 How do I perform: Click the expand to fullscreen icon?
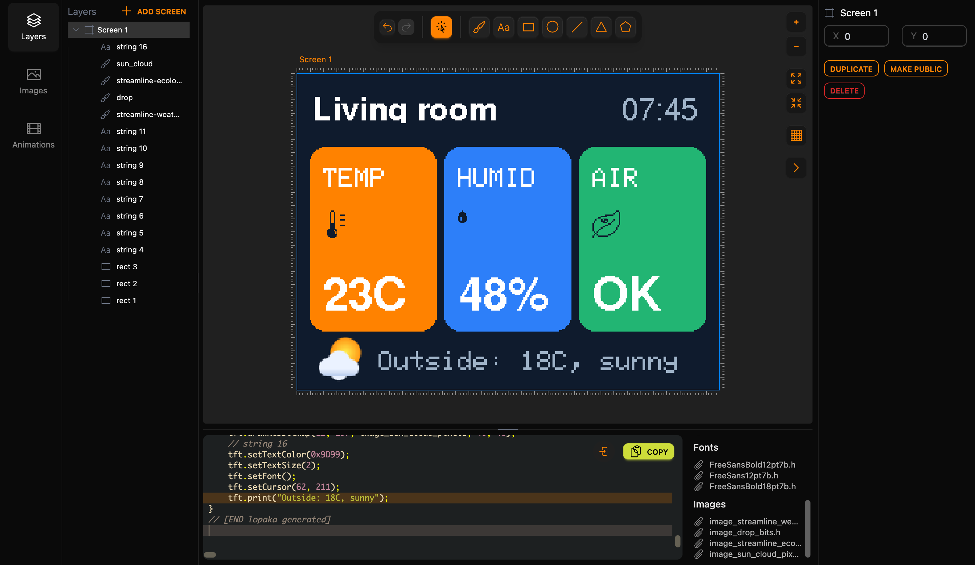[796, 78]
